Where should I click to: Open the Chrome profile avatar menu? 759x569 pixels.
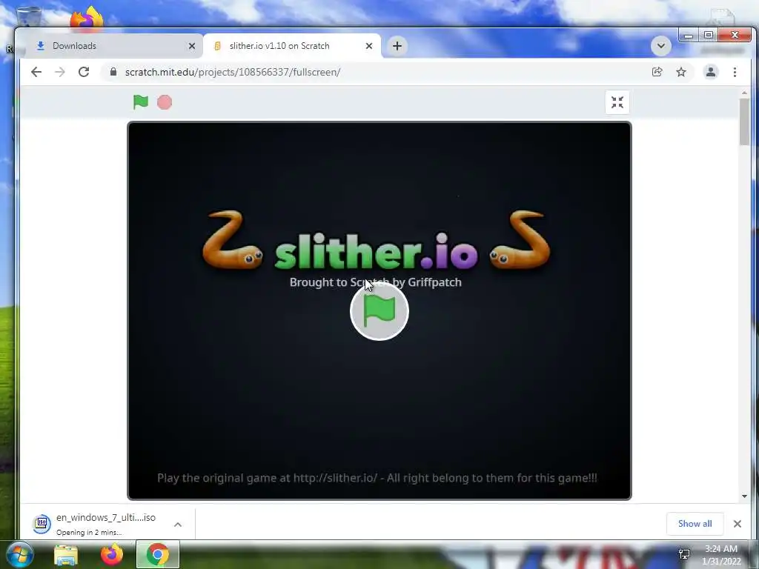coord(711,72)
